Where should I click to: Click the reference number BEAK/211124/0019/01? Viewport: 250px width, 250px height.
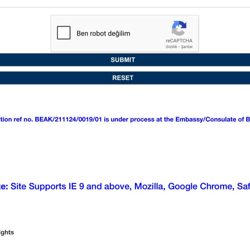68,119
